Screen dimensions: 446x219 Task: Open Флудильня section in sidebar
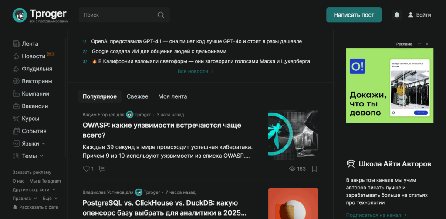37,69
